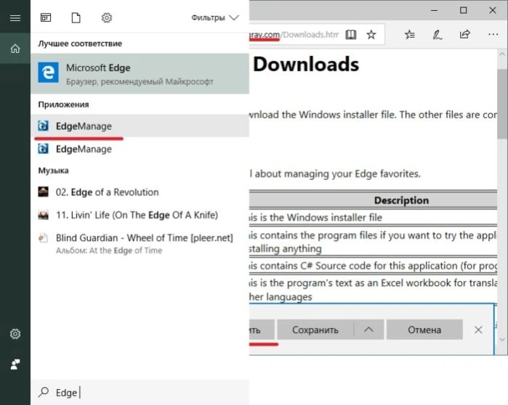Close the download notification bar
508x405 pixels.
tap(478, 330)
